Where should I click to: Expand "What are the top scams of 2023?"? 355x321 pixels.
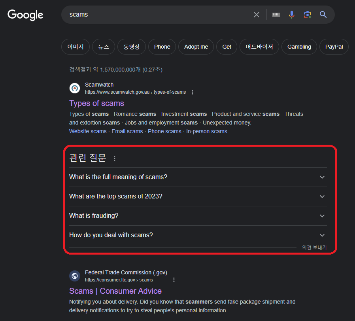tap(198, 196)
